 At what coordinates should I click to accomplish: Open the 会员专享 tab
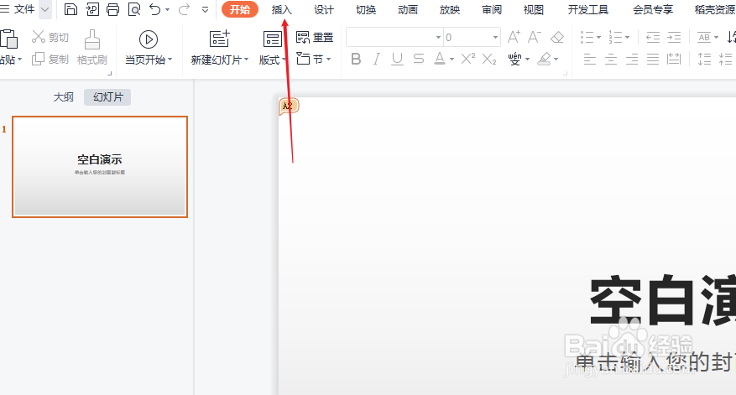click(x=652, y=9)
